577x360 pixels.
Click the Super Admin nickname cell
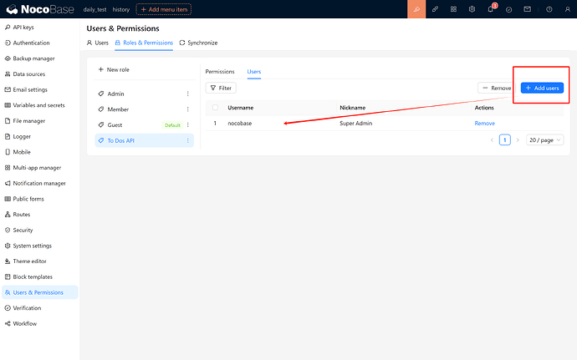356,123
